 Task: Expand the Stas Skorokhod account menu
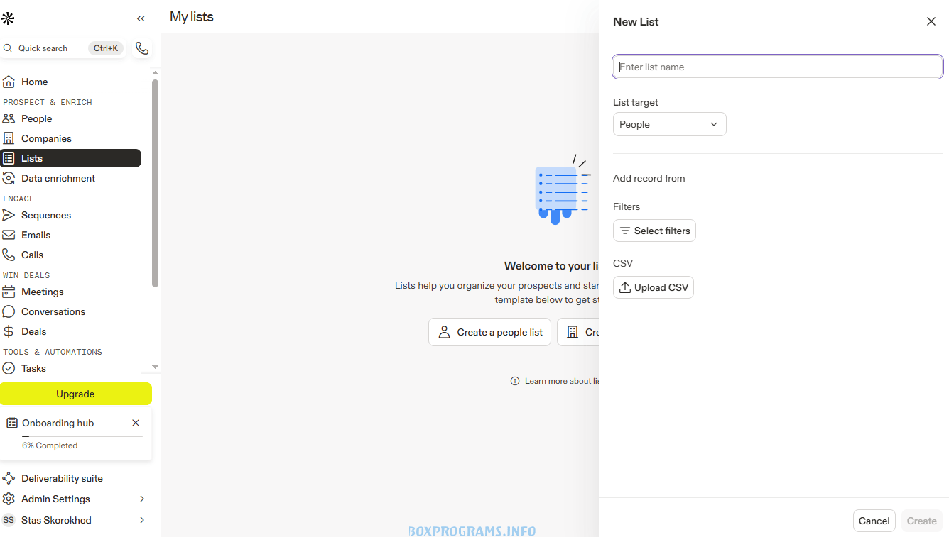(142, 520)
